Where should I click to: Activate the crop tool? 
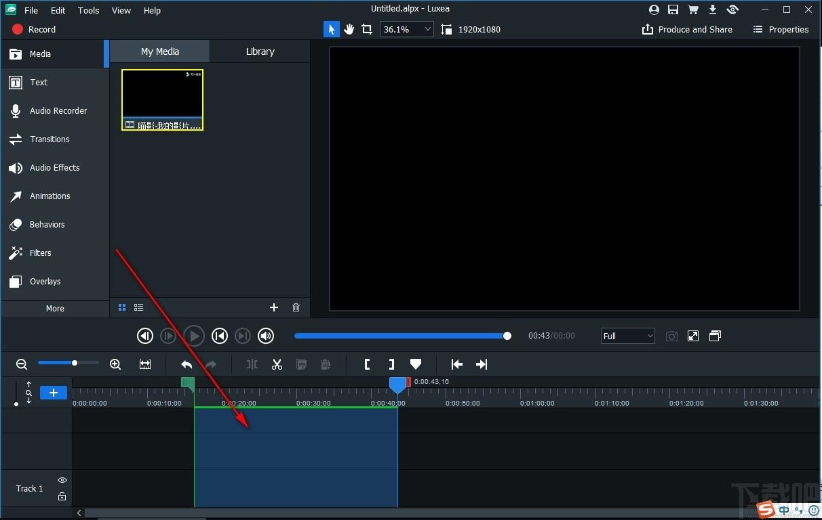(x=367, y=29)
